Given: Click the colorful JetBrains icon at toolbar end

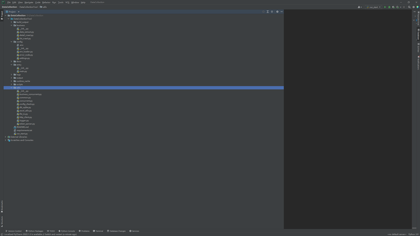Looking at the screenshot, I should point(417,7).
